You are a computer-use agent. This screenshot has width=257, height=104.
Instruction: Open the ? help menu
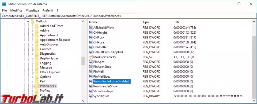click(57, 10)
